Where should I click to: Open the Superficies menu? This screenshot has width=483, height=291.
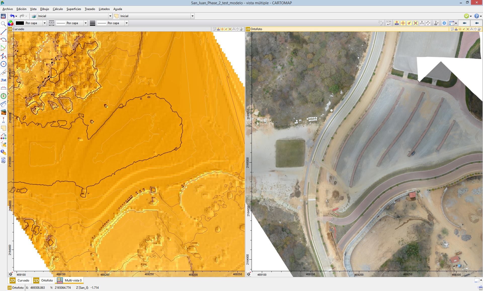pyautogui.click(x=74, y=9)
